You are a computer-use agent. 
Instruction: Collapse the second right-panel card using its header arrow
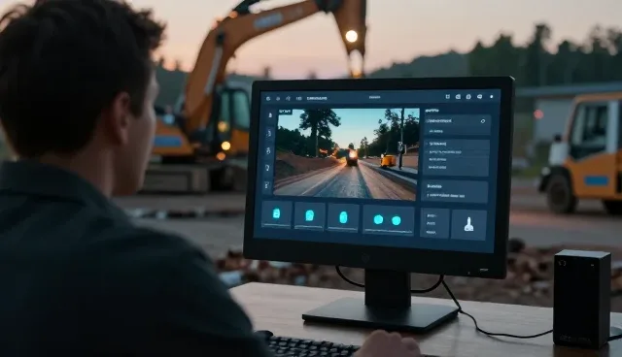(427, 144)
